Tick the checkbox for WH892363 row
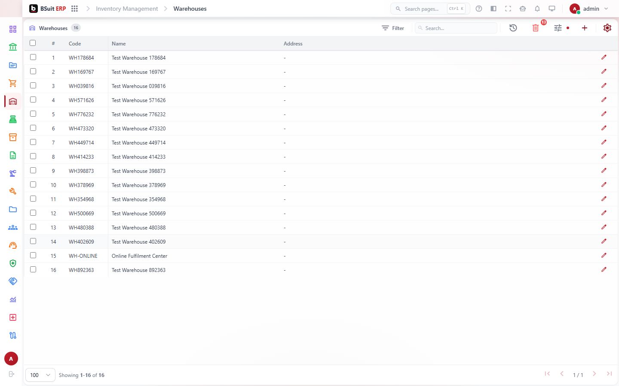 pos(33,269)
